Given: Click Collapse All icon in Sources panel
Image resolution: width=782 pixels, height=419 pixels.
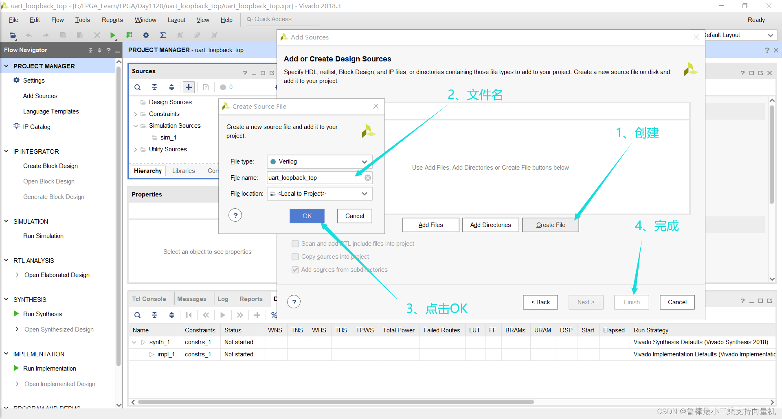Looking at the screenshot, I should point(154,87).
